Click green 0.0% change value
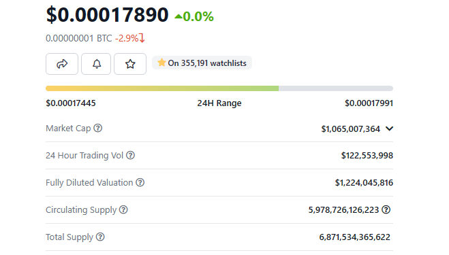The height and width of the screenshot is (255, 449). coord(198,16)
